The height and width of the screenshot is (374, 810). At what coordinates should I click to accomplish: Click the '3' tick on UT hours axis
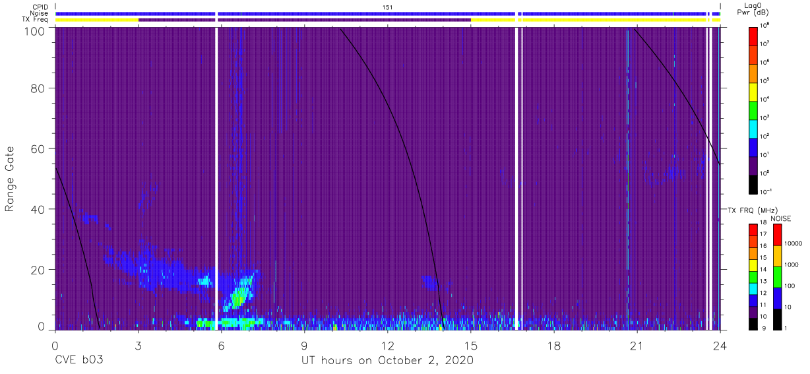click(x=139, y=344)
